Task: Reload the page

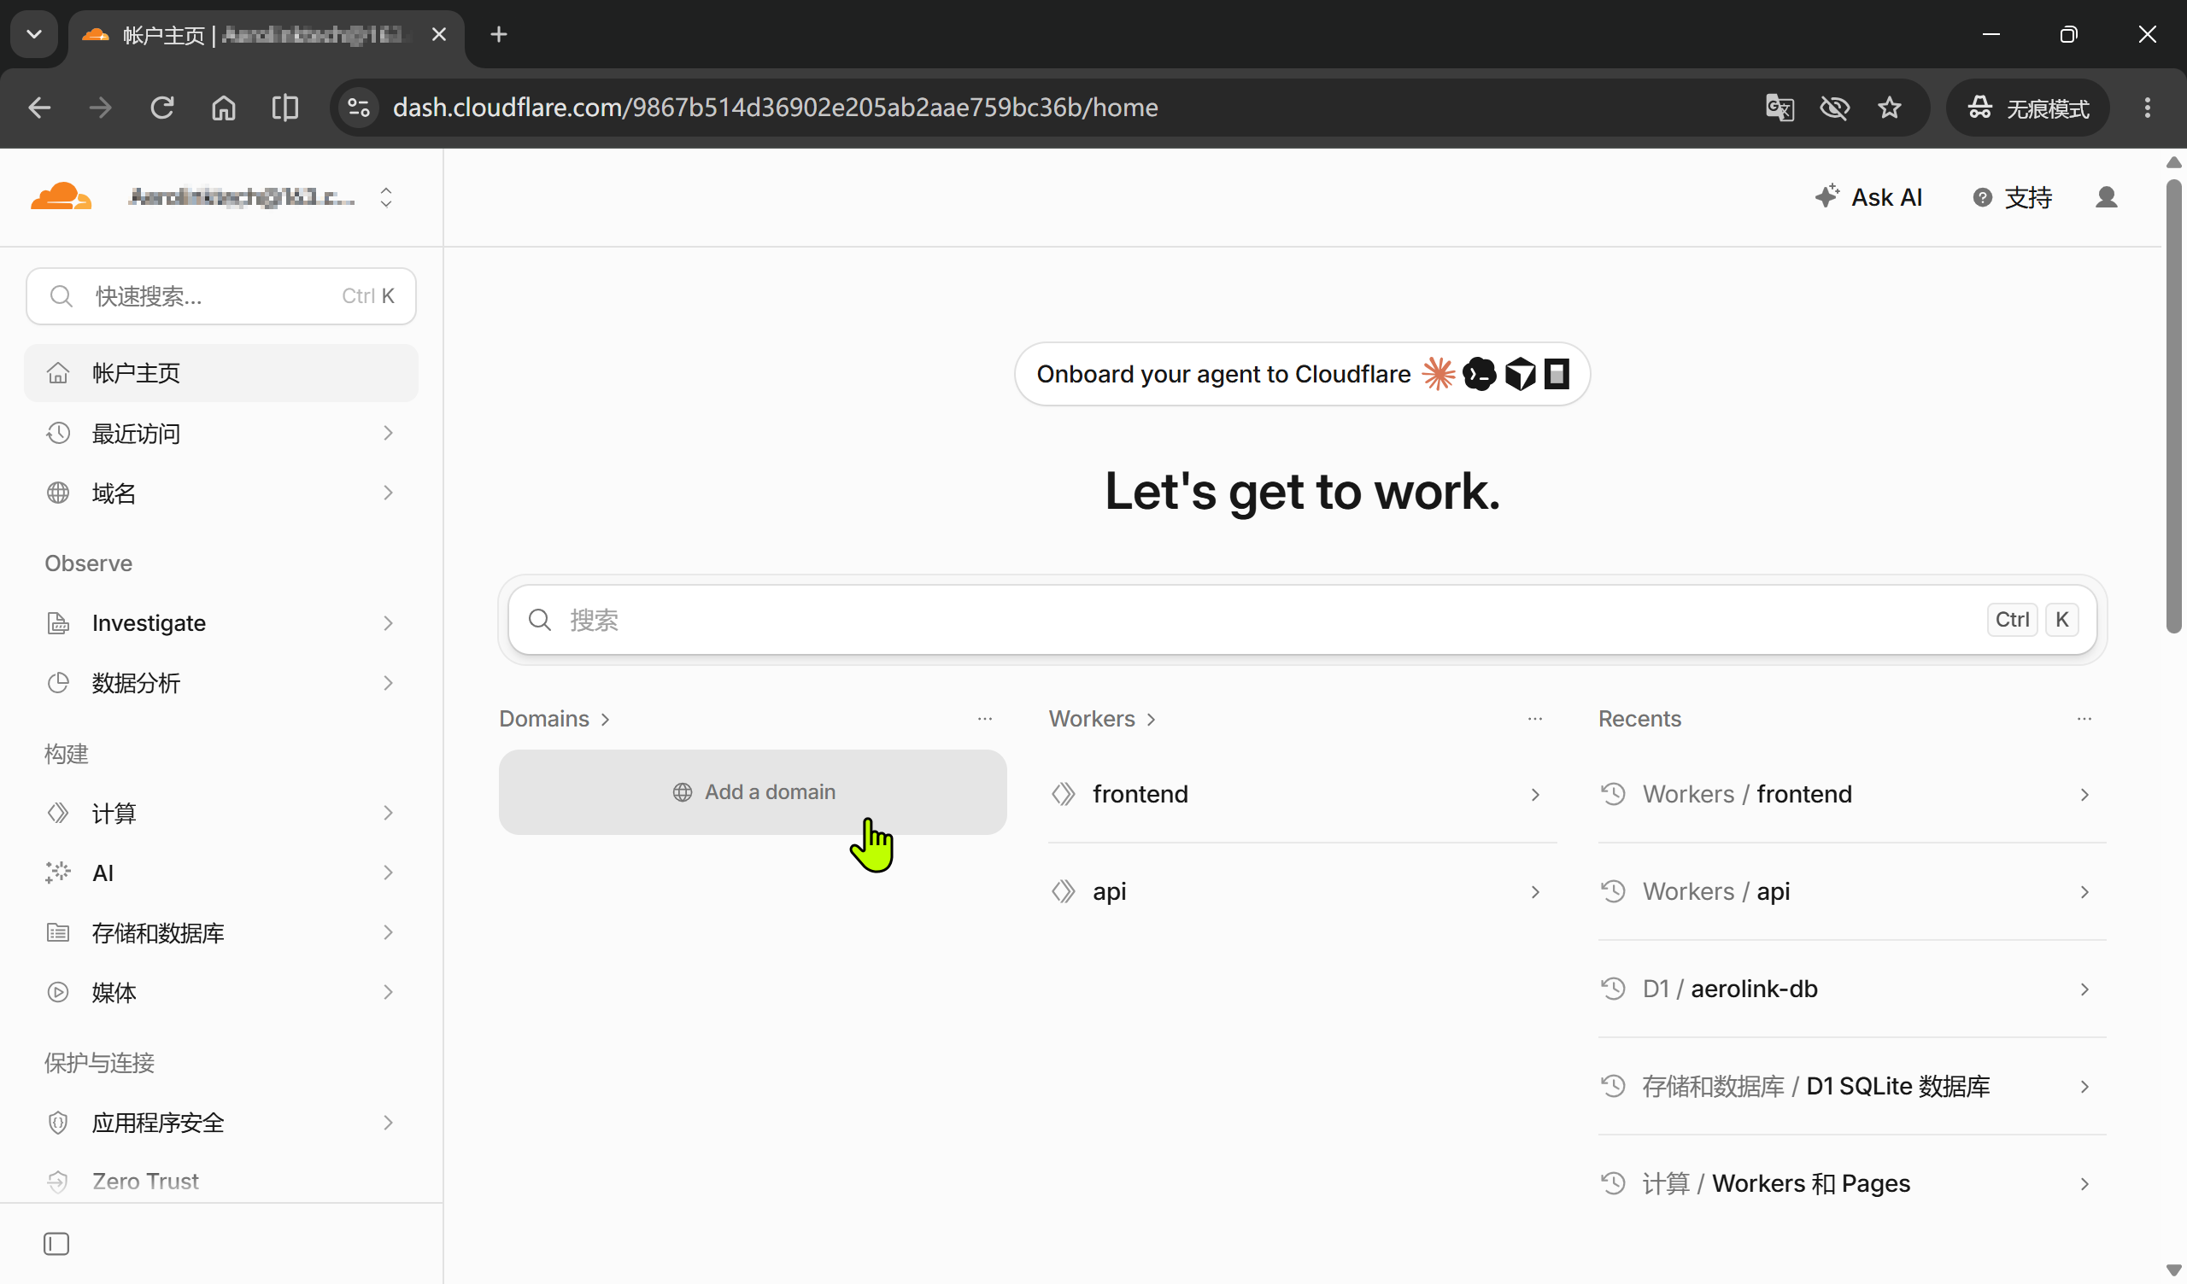Action: (x=162, y=108)
